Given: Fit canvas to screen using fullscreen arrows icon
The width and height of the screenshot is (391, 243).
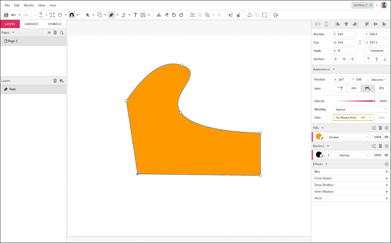Looking at the screenshot, I should [x=52, y=15].
